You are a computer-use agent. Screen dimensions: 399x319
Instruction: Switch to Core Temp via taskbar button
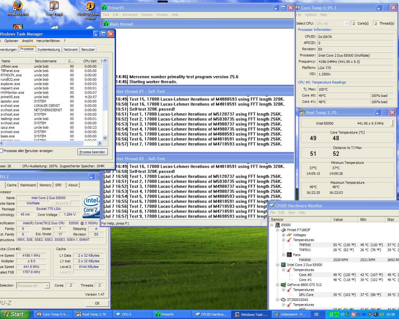click(x=53, y=314)
